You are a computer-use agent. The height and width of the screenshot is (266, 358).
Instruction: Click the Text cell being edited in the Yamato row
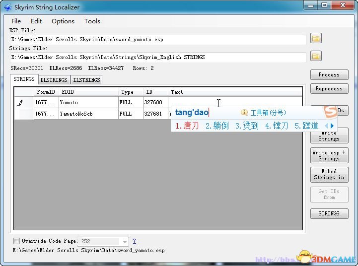click(235, 102)
